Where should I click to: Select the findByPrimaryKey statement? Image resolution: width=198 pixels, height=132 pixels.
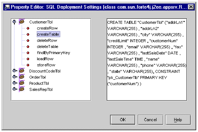click(53, 53)
